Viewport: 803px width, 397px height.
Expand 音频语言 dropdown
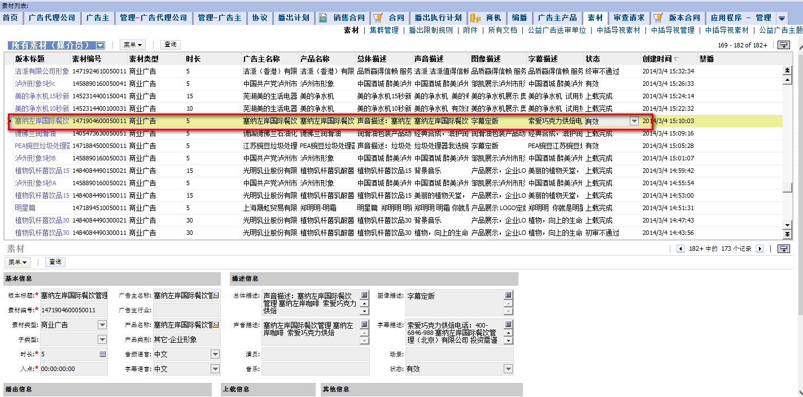(x=215, y=354)
